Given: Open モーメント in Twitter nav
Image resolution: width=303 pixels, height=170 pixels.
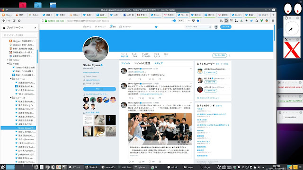Looking at the screenshot, I should 100,27.
